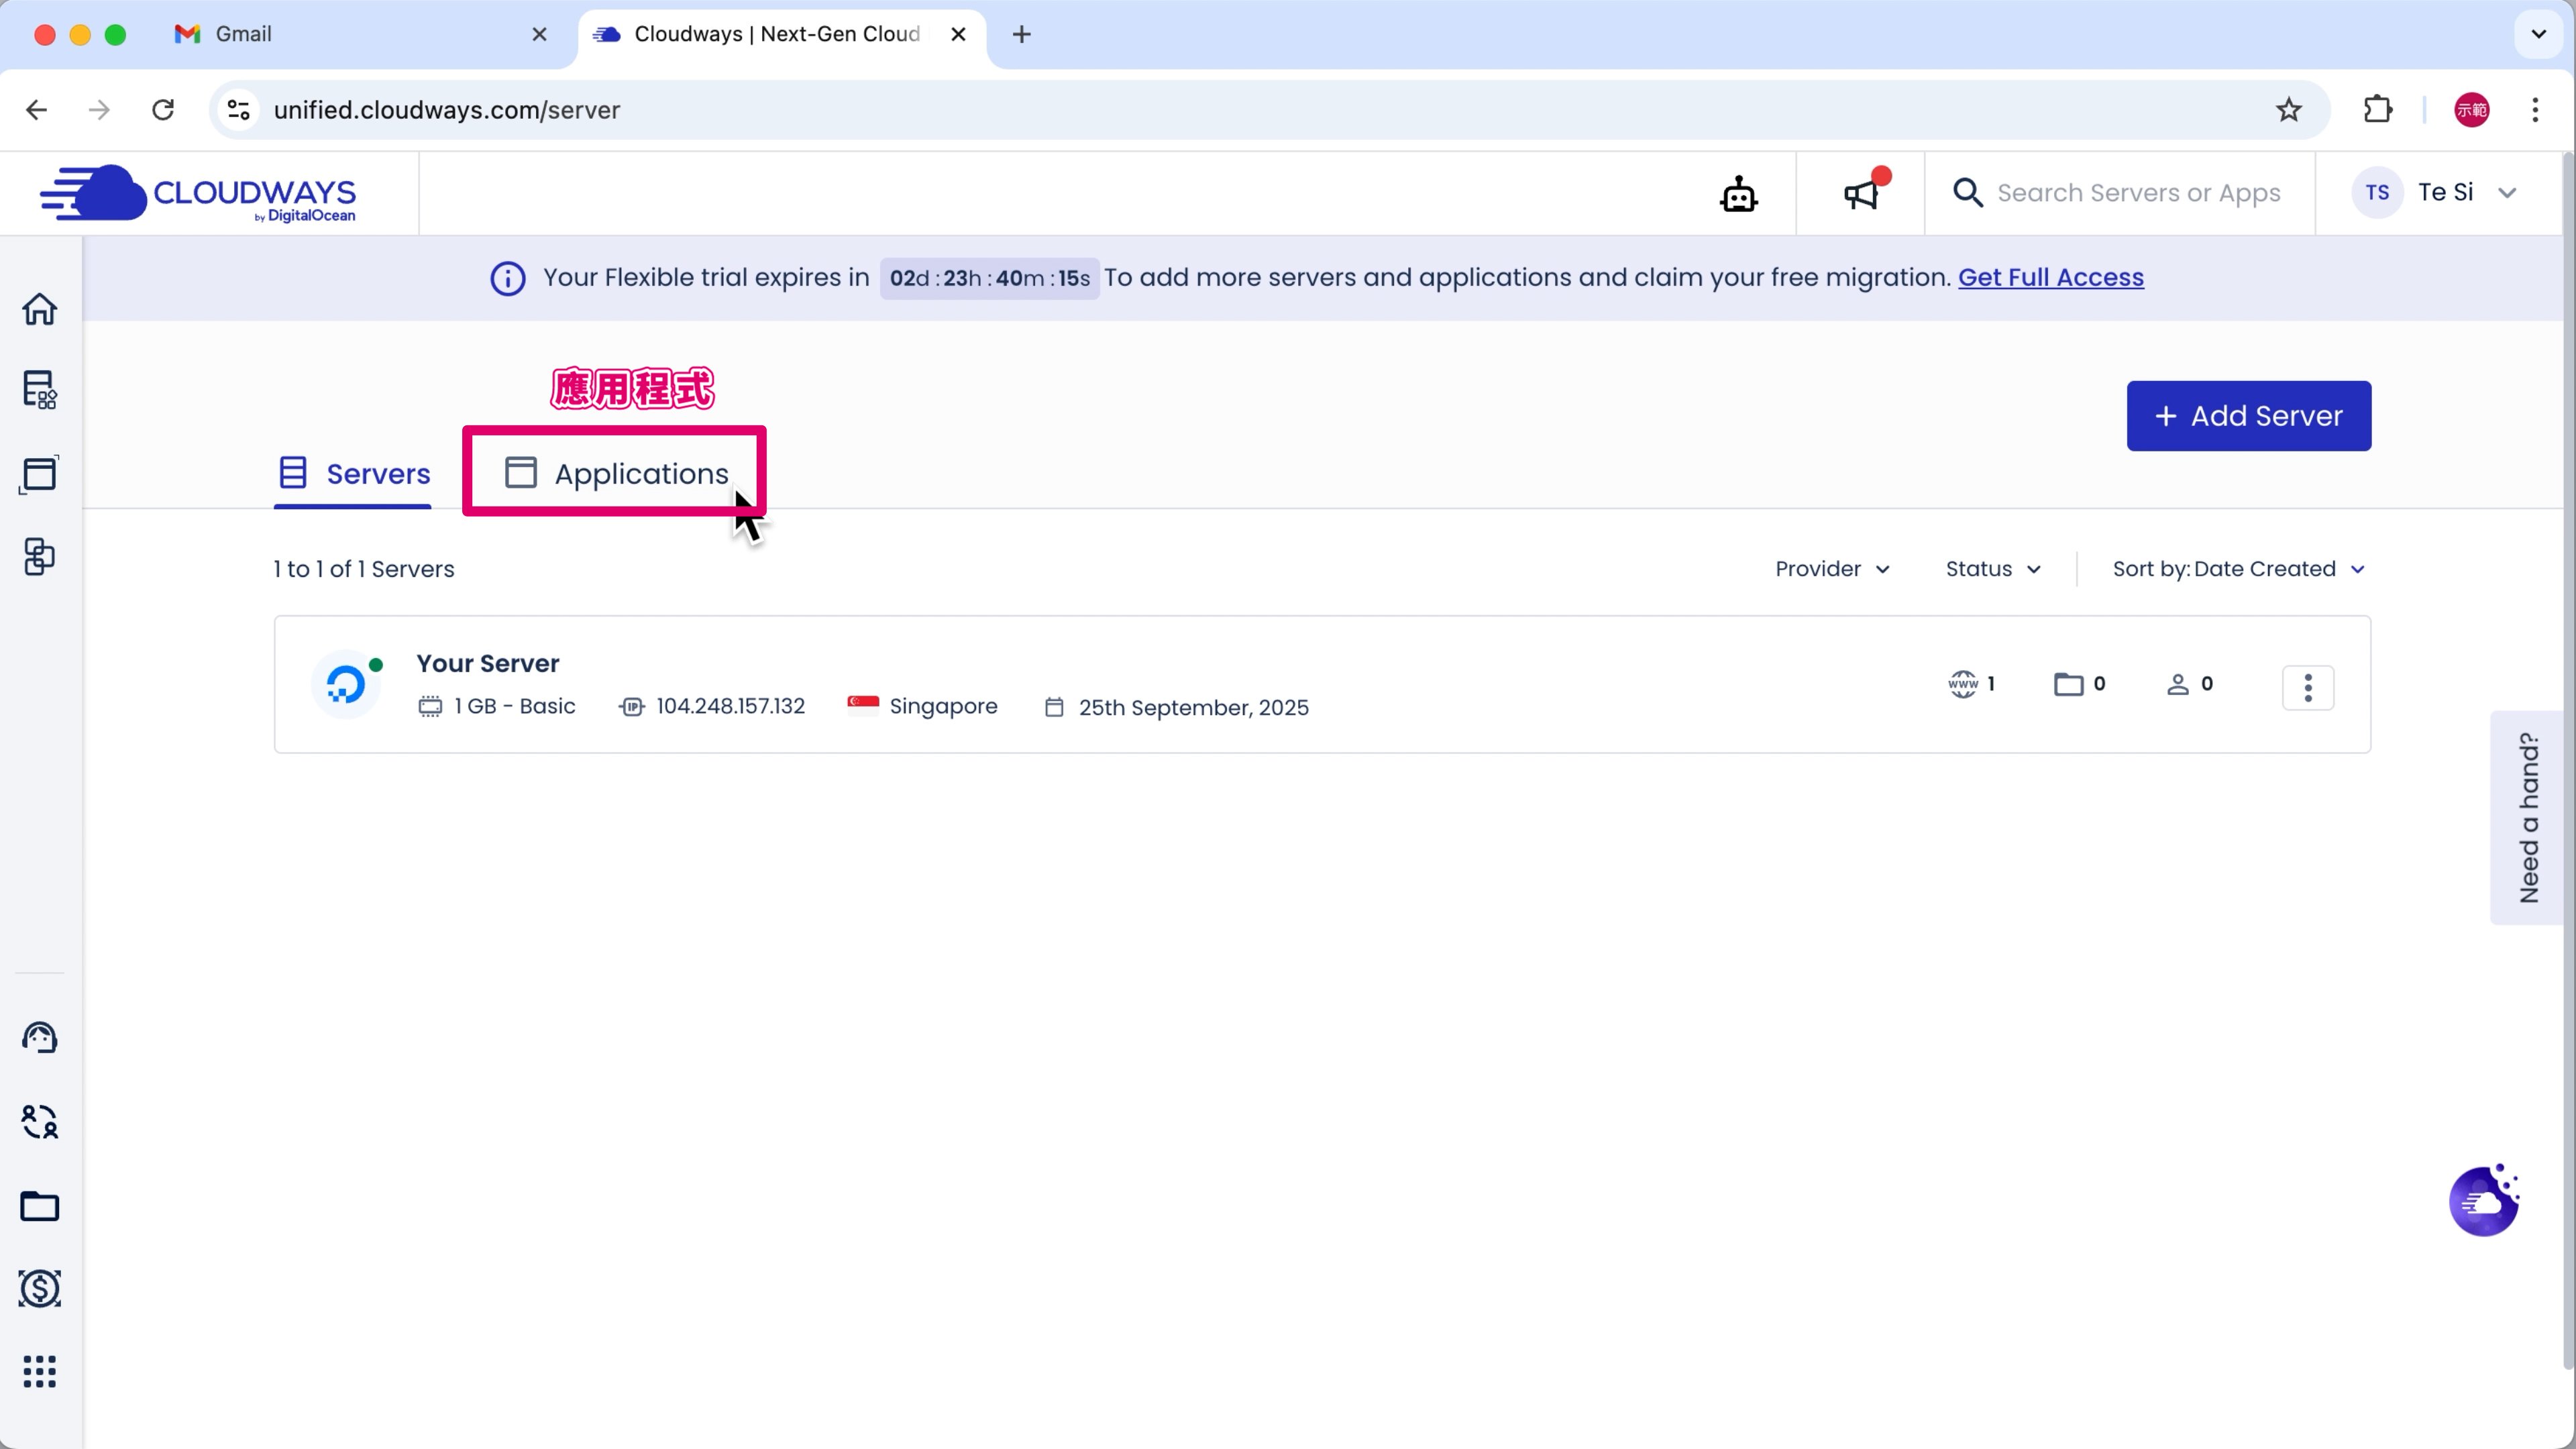Click the Add Server button

tap(2248, 416)
